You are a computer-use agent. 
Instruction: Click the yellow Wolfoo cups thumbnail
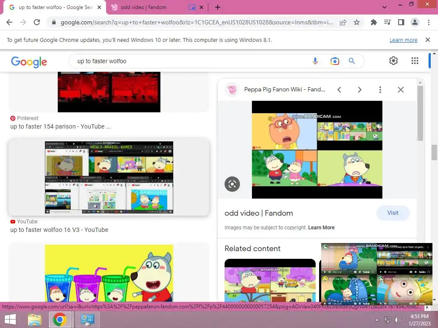tap(109, 273)
